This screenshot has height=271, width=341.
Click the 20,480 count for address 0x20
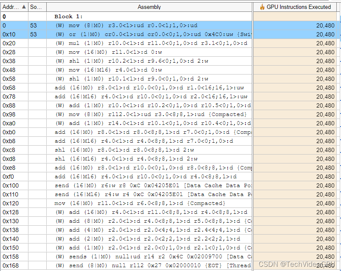(x=325, y=43)
